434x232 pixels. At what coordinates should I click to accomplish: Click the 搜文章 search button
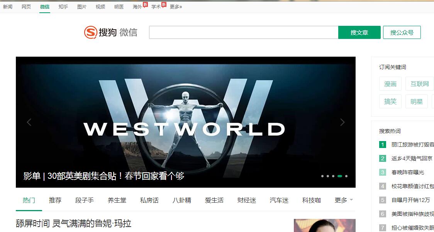coord(359,32)
